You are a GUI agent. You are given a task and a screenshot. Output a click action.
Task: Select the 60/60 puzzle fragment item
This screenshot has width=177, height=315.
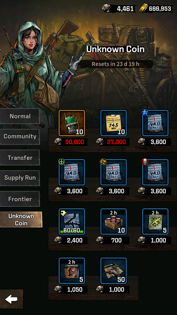pyautogui.click(x=72, y=221)
